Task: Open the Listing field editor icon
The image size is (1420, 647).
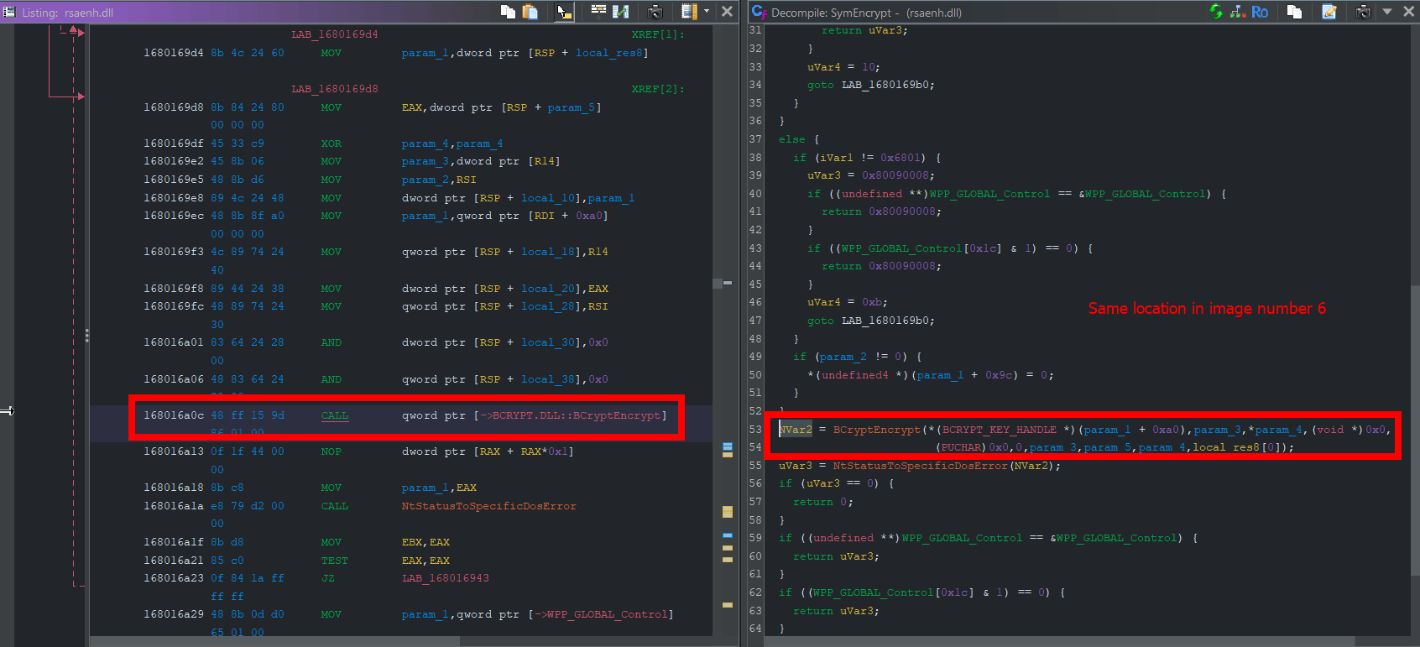Action: (598, 10)
